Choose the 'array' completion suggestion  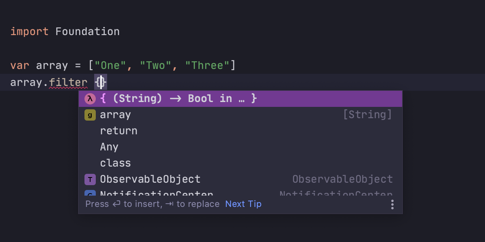(116, 115)
